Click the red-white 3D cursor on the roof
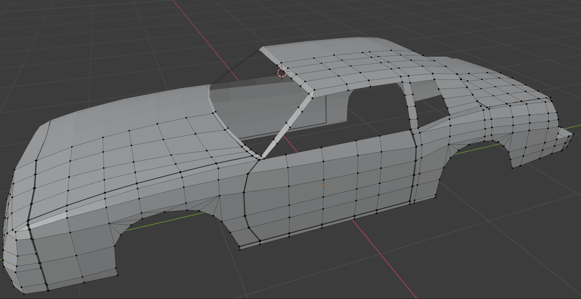 click(x=282, y=72)
